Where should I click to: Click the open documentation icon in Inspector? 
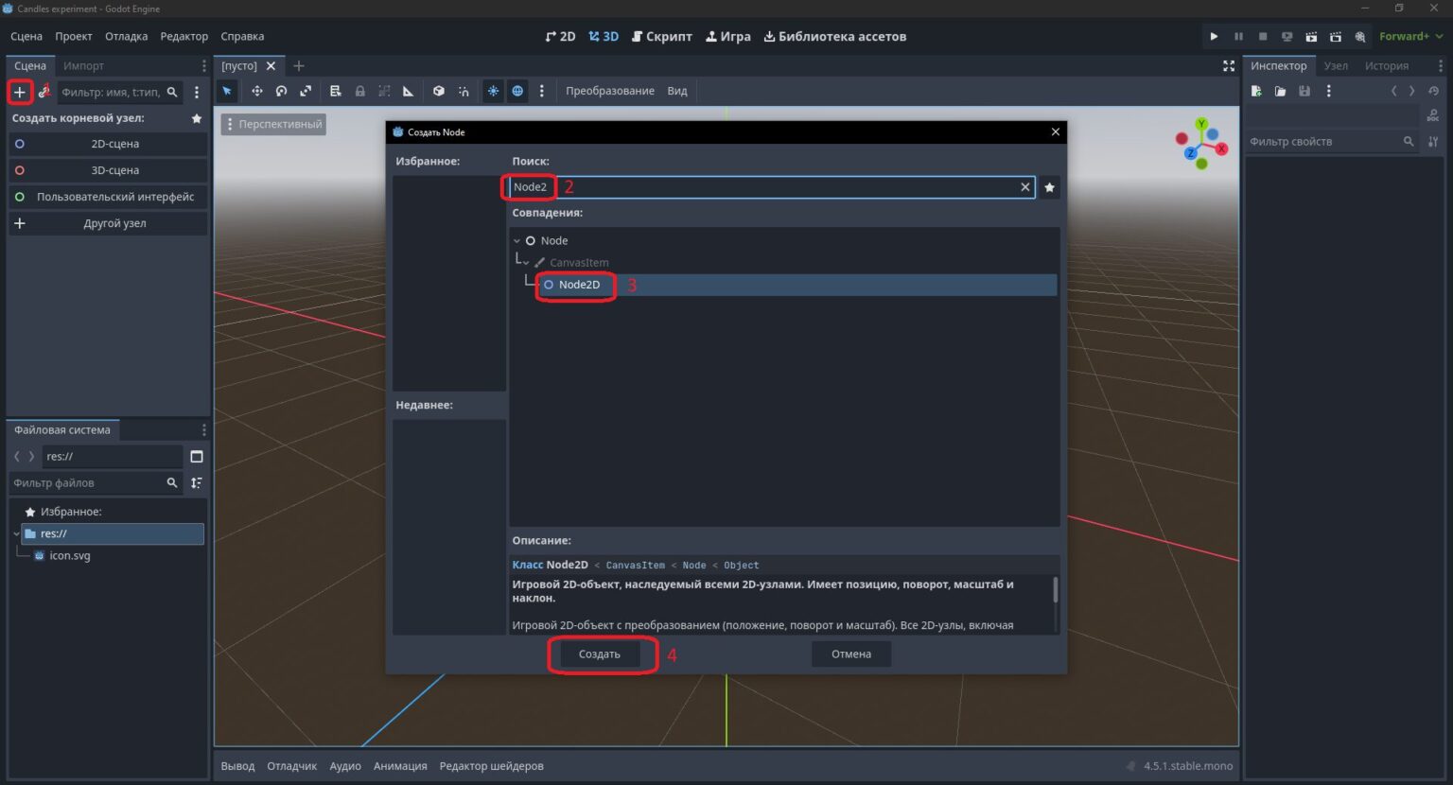pyautogui.click(x=1433, y=115)
